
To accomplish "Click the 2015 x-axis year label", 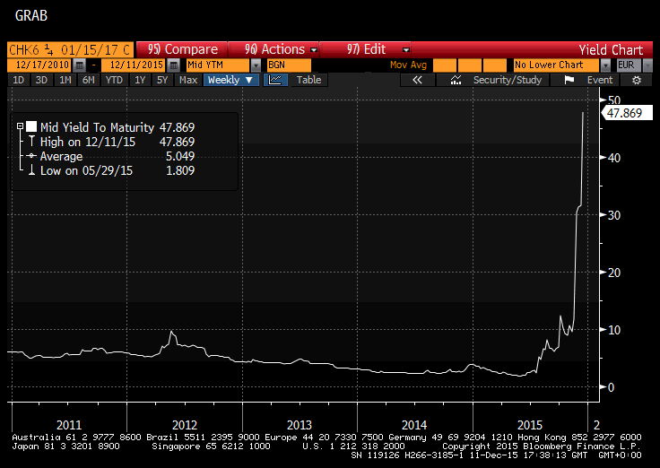I will coord(530,425).
